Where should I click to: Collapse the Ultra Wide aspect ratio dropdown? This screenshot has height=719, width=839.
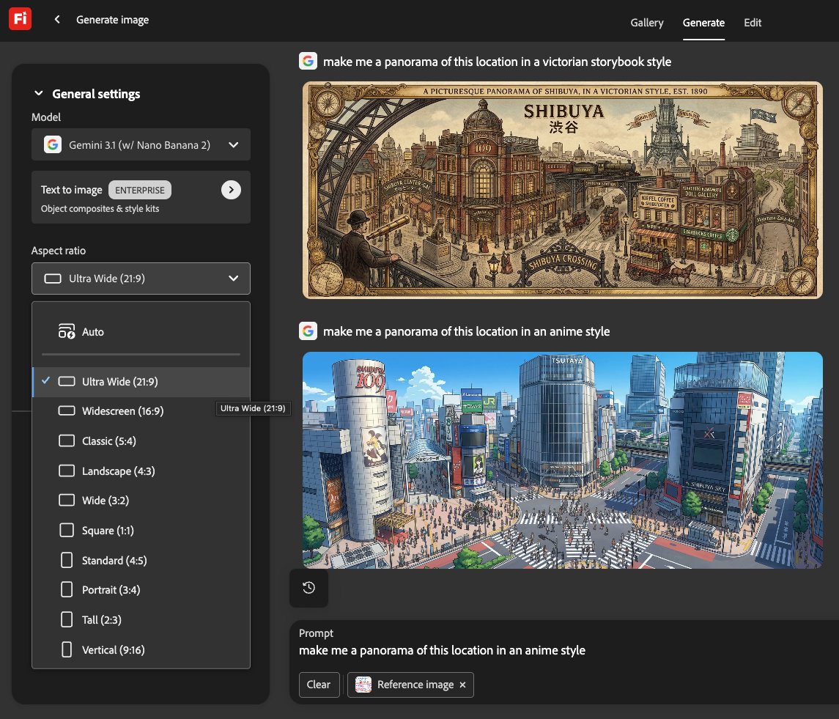(x=141, y=279)
